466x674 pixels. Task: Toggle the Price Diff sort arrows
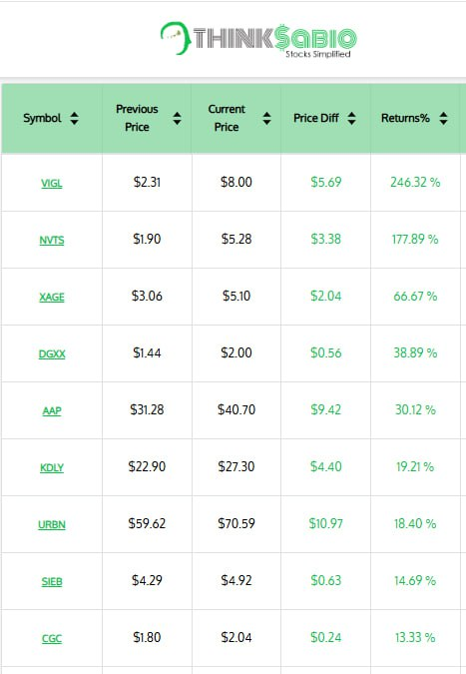(x=352, y=118)
